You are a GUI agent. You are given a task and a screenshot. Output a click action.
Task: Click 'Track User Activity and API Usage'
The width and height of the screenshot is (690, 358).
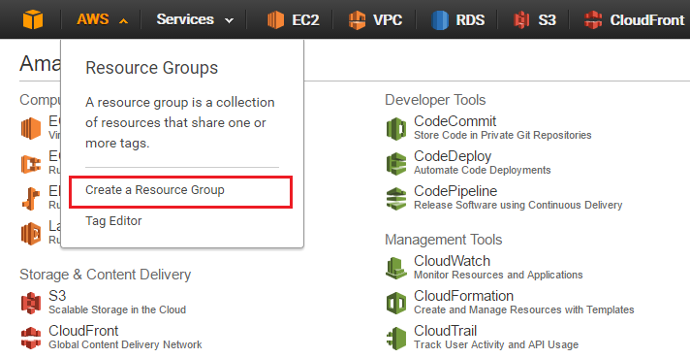496,344
